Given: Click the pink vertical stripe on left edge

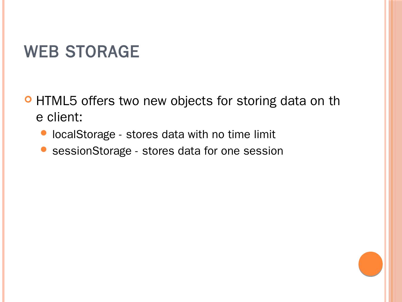Looking at the screenshot, I should coord(3,151).
